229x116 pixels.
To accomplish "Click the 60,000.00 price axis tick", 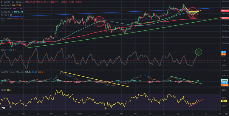I will click(225, 43).
